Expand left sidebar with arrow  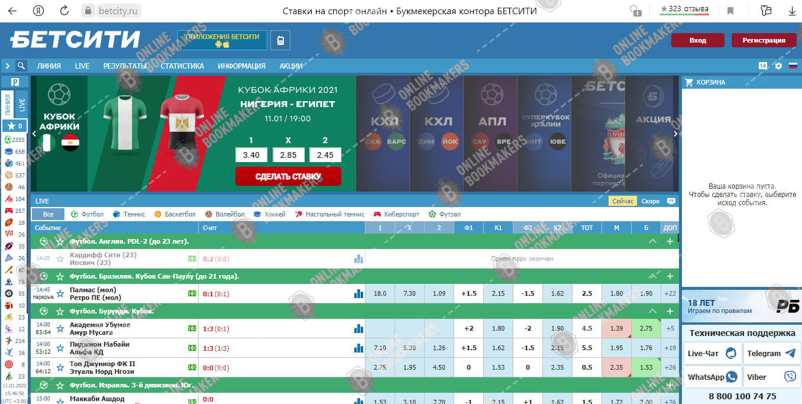[8, 66]
